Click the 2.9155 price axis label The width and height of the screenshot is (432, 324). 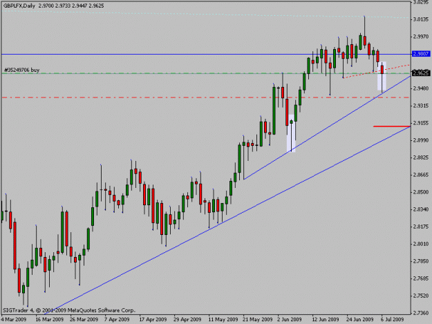pyautogui.click(x=421, y=123)
